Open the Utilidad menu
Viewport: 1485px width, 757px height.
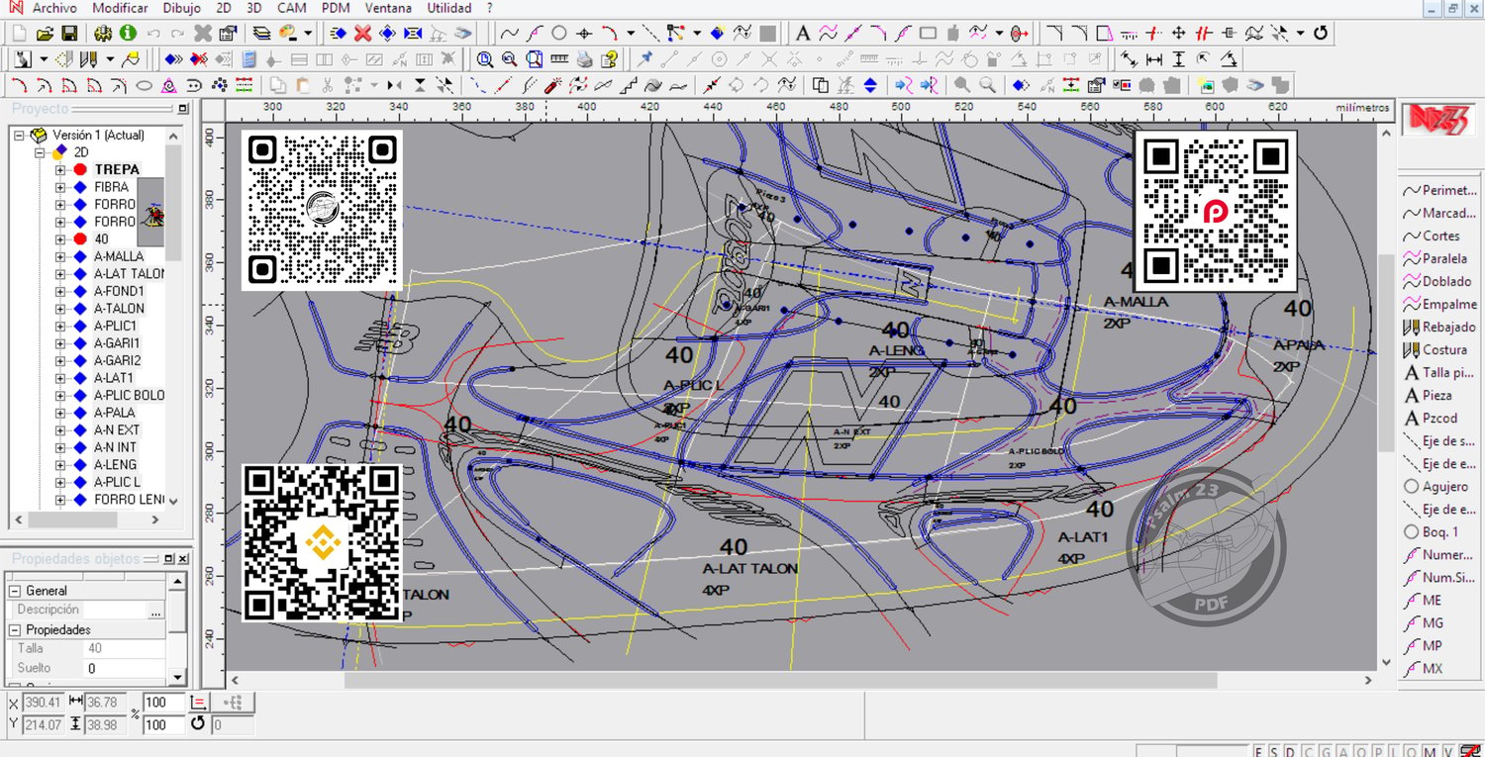click(x=449, y=8)
